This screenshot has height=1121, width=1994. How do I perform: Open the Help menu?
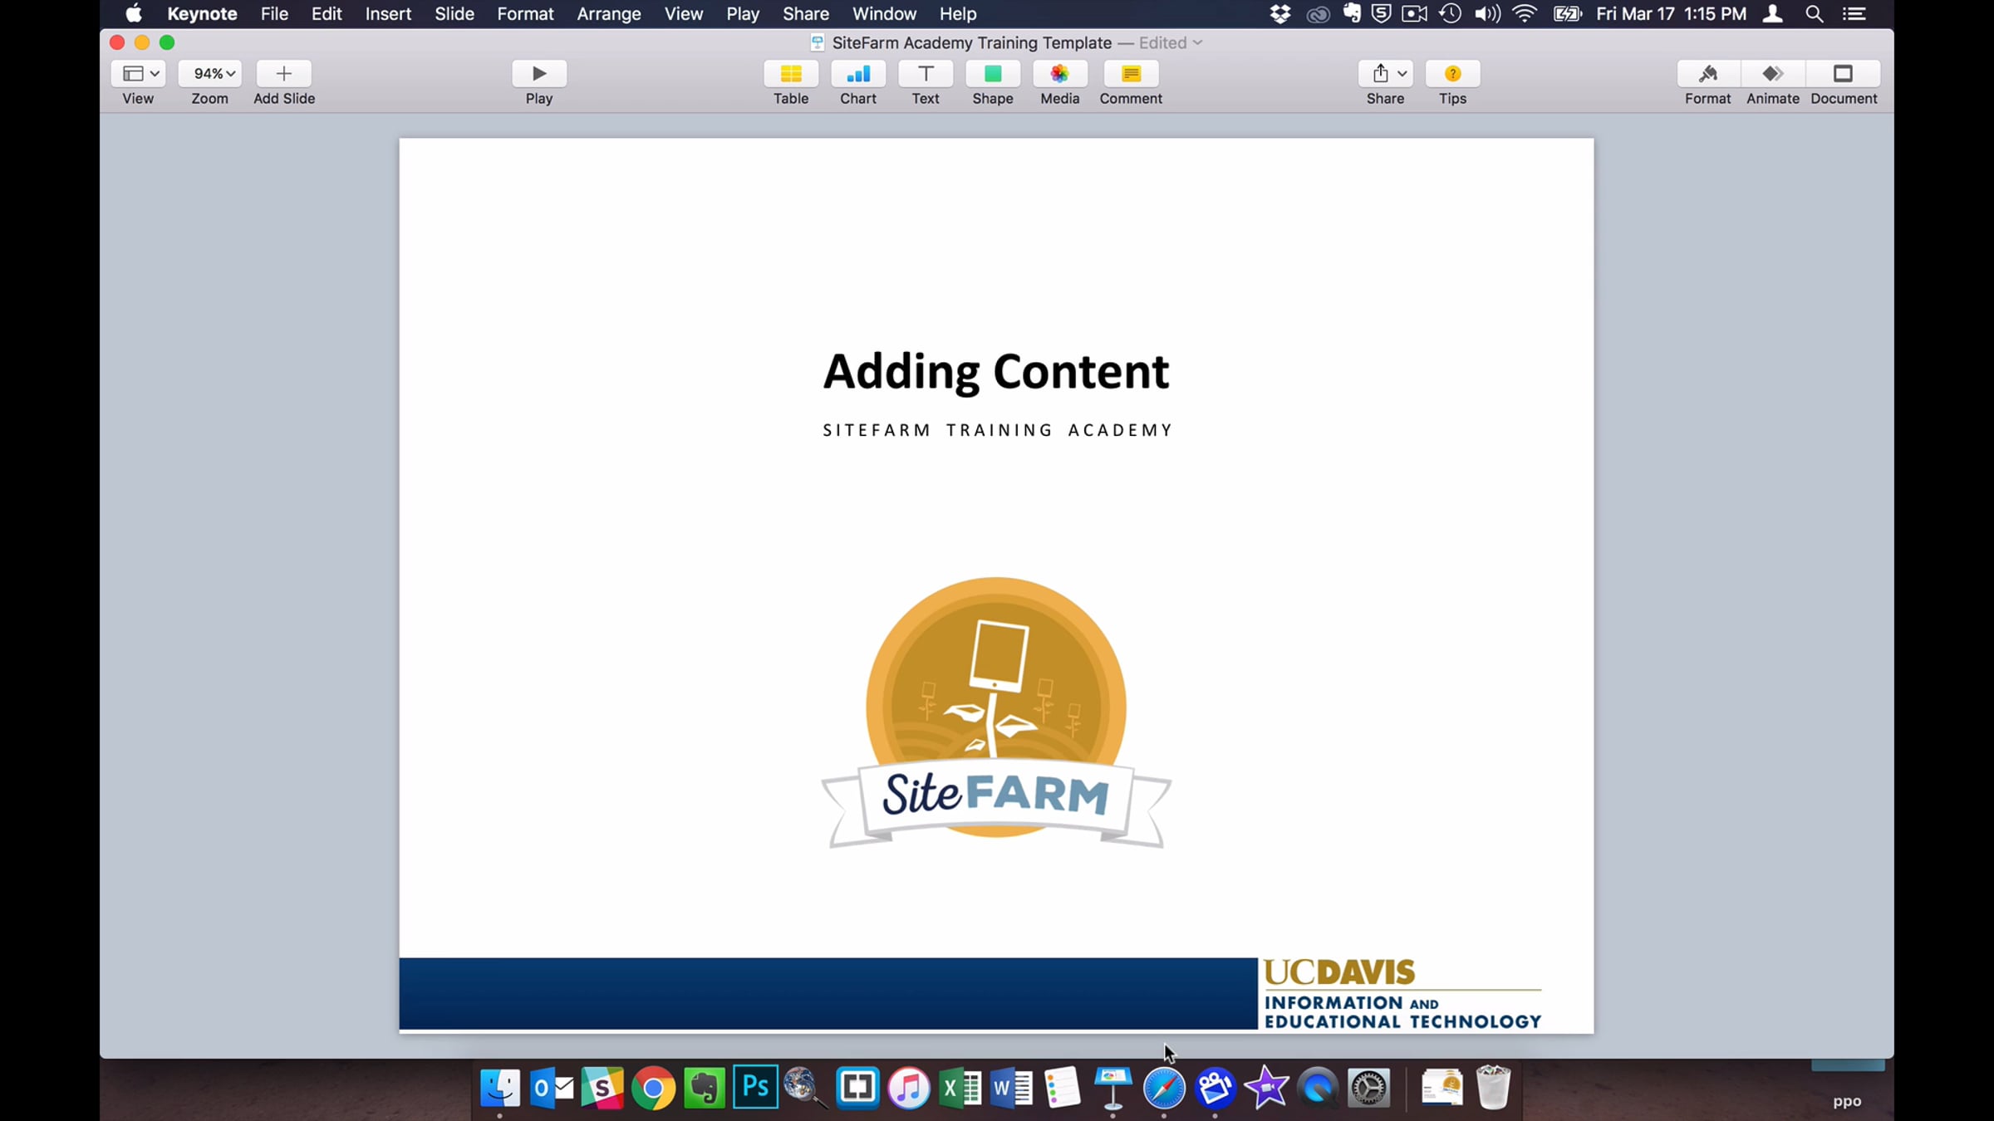[958, 14]
